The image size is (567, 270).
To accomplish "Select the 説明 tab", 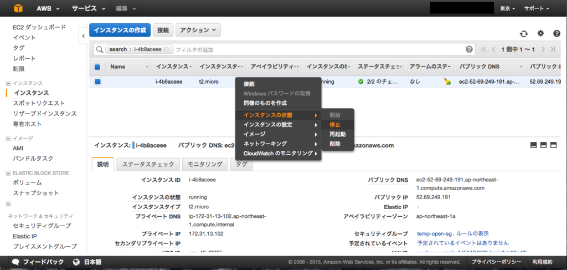I will [x=103, y=164].
